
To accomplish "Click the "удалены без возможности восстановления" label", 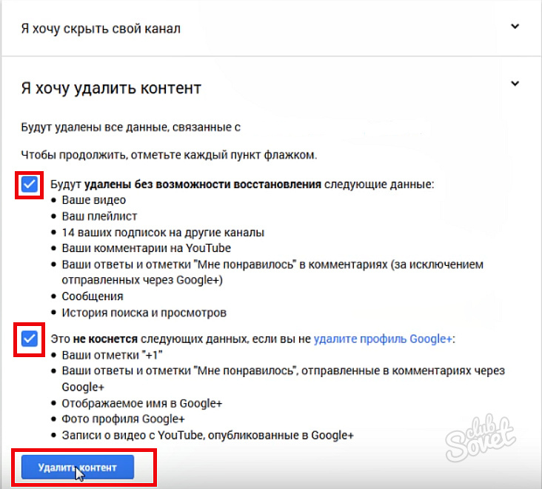I will point(202,184).
